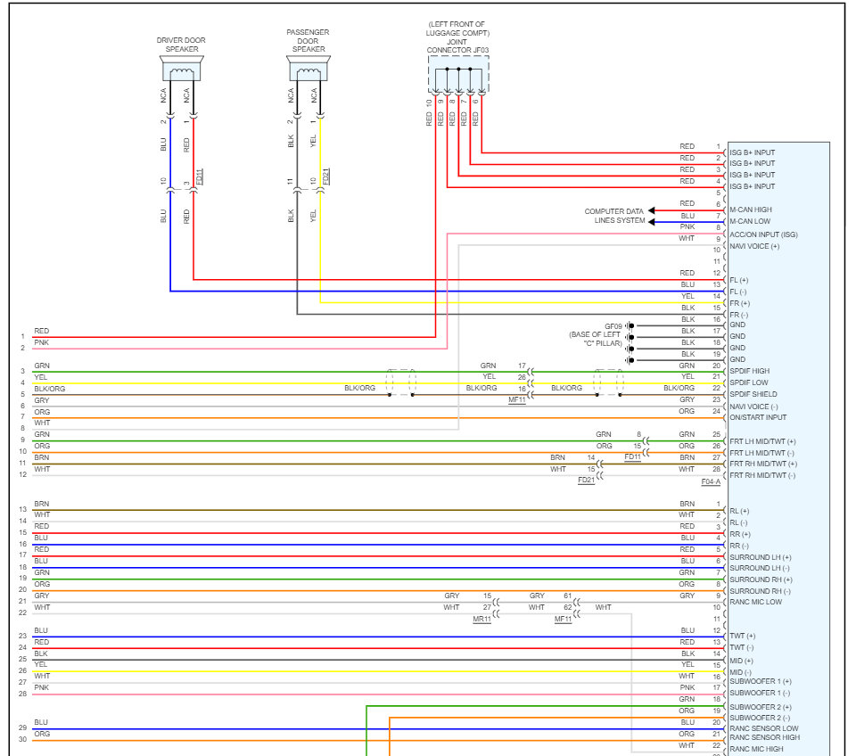This screenshot has height=756, width=856.
Task: Select the SURROUND RH (+) label
Action: pyautogui.click(x=761, y=579)
